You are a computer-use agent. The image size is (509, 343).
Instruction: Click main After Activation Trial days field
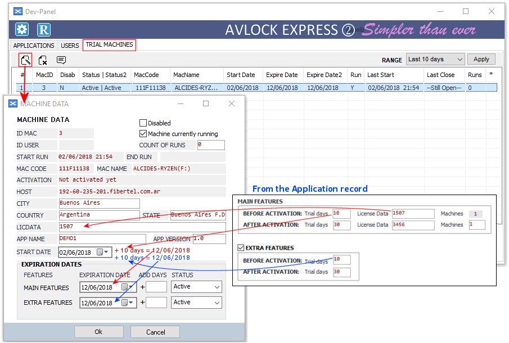point(342,225)
